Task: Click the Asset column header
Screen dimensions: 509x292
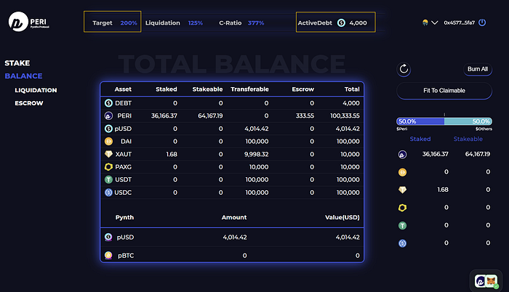Action: [x=123, y=89]
